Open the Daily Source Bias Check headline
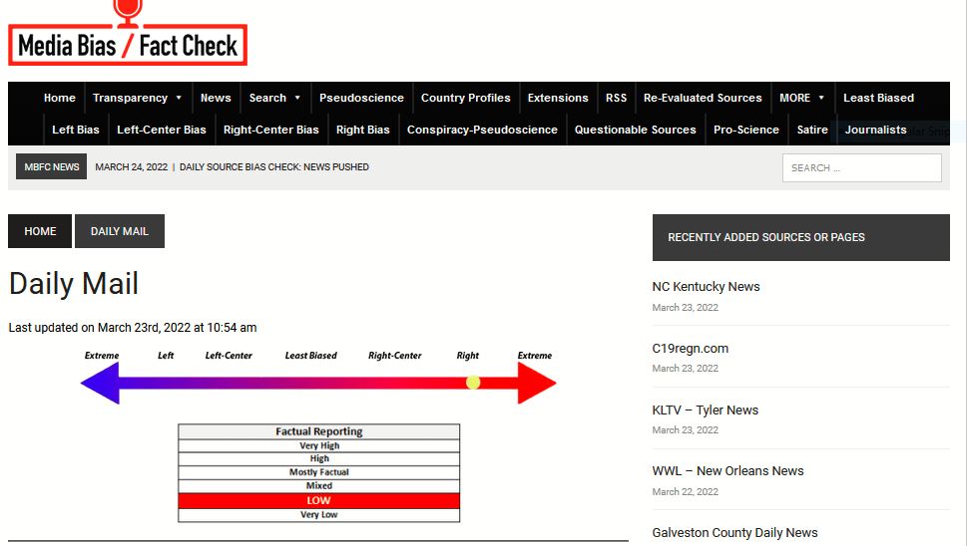Screen dimensions: 967x546 [273, 166]
